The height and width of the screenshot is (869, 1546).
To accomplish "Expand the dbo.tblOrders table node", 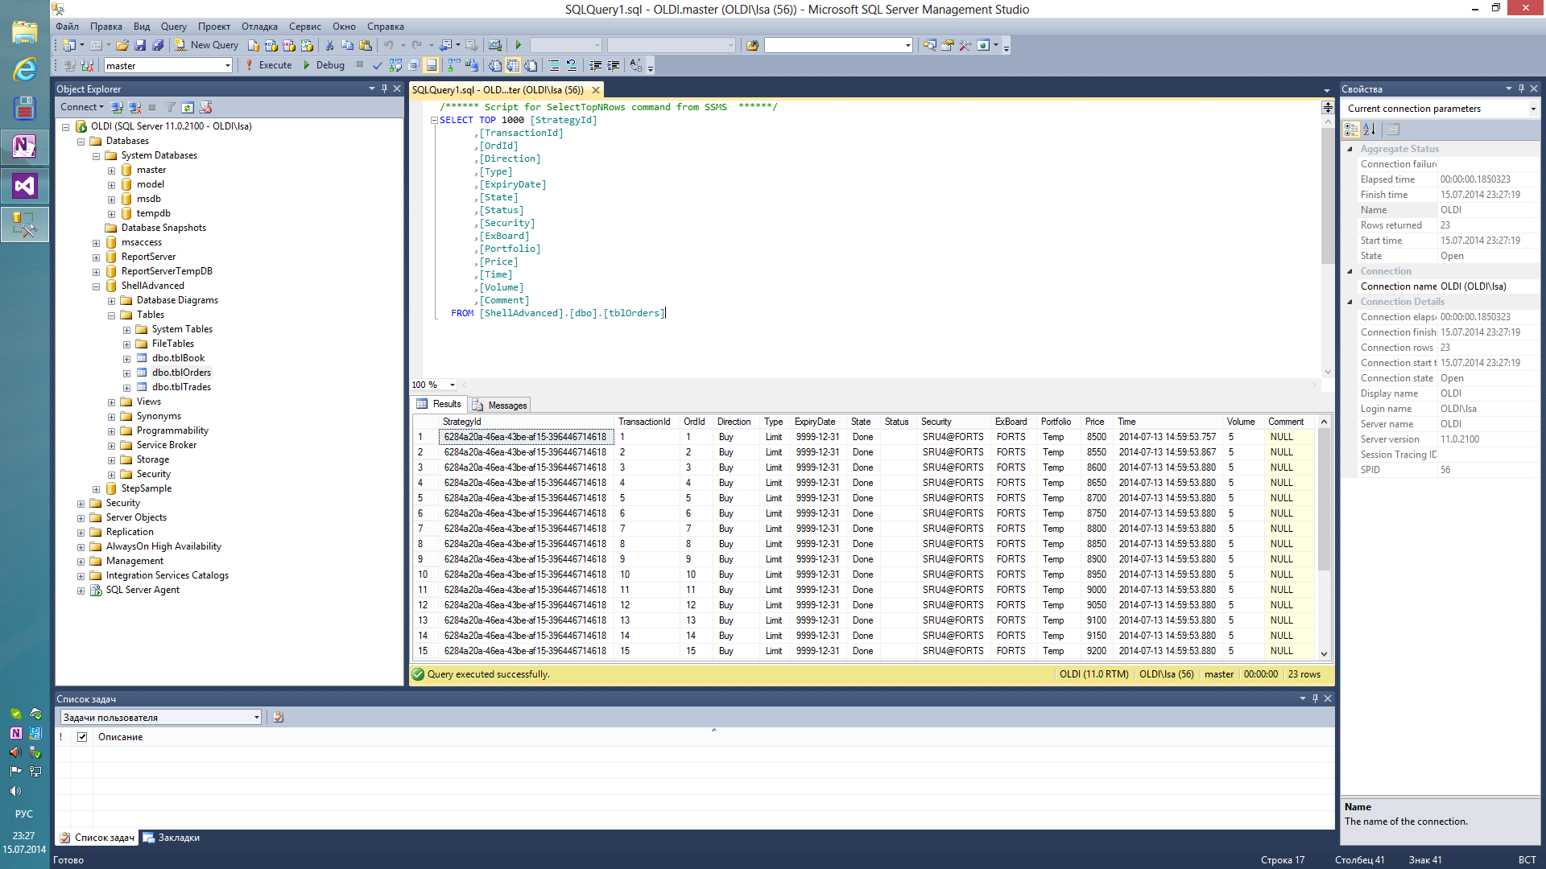I will point(126,373).
